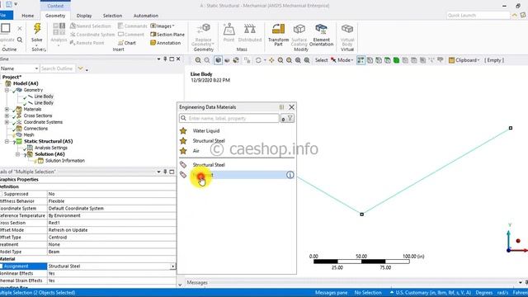This screenshot has width=528, height=297.
Task: Open the Context tab
Action: [x=55, y=6]
